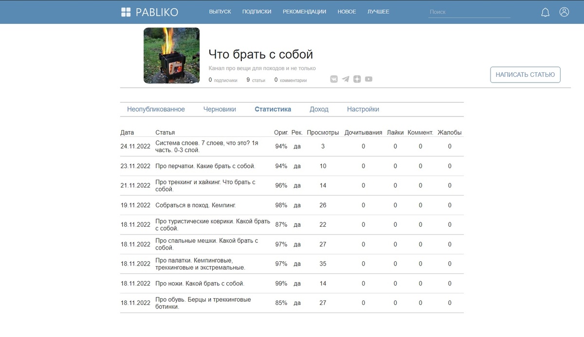Screen dimensions: 584x337
Task: Click the 26 views value
Action: 323,205
